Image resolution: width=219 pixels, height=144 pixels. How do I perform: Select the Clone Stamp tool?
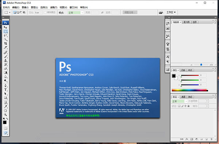[5, 61]
